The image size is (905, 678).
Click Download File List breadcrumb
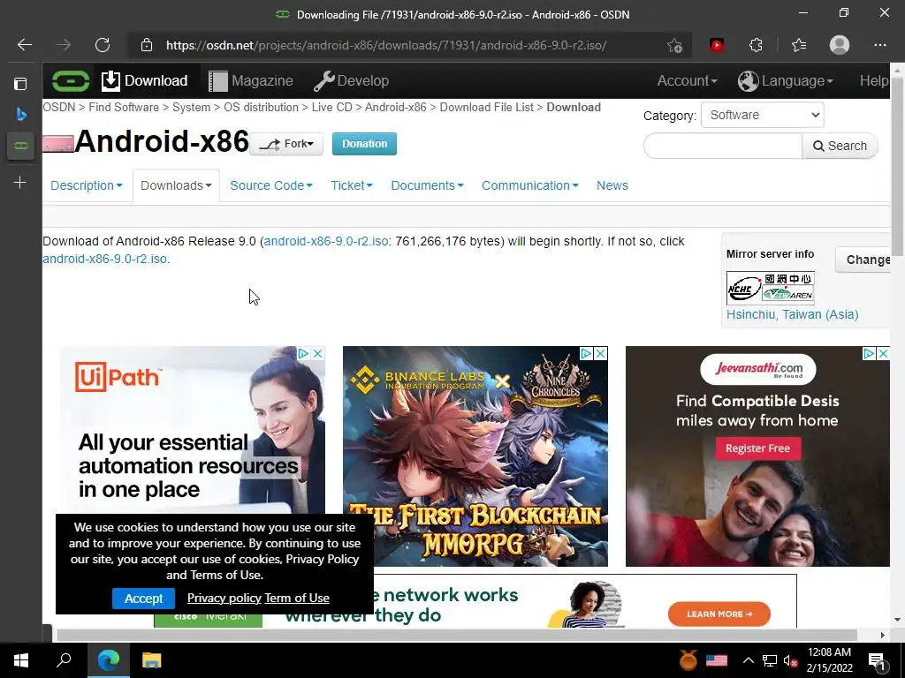486,107
